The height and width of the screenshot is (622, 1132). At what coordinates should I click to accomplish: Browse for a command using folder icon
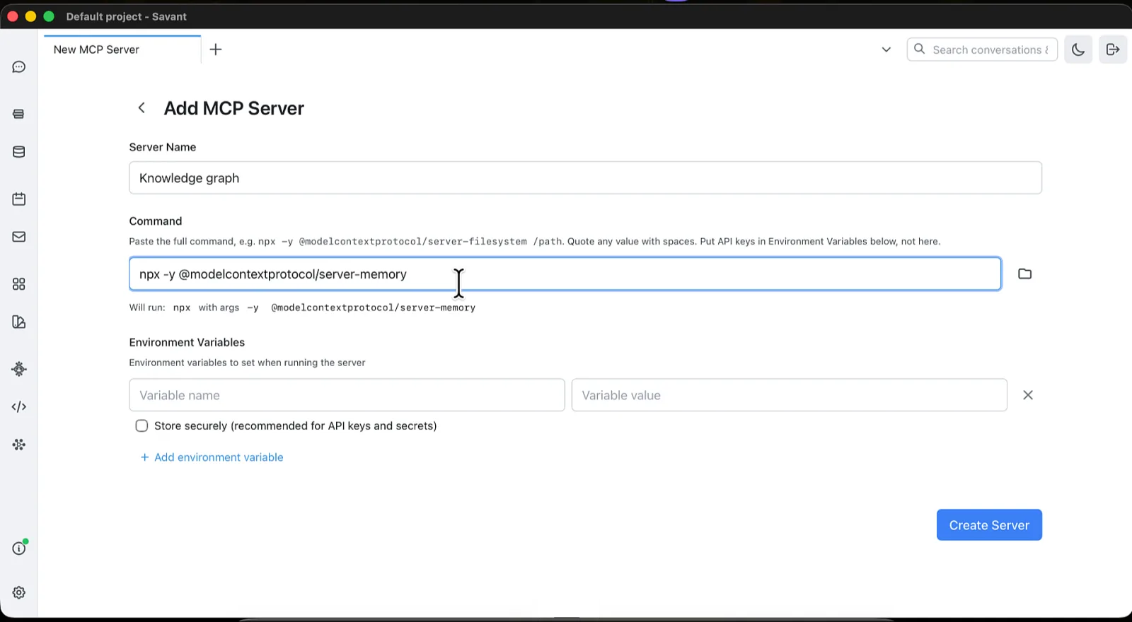point(1024,274)
